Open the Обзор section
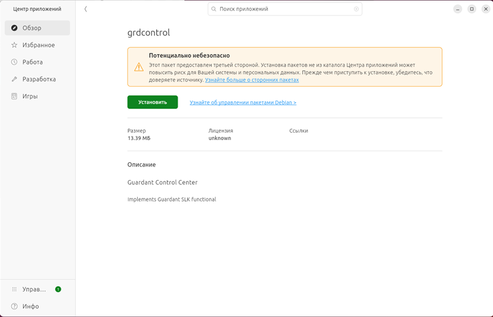The image size is (493, 317). pos(37,28)
